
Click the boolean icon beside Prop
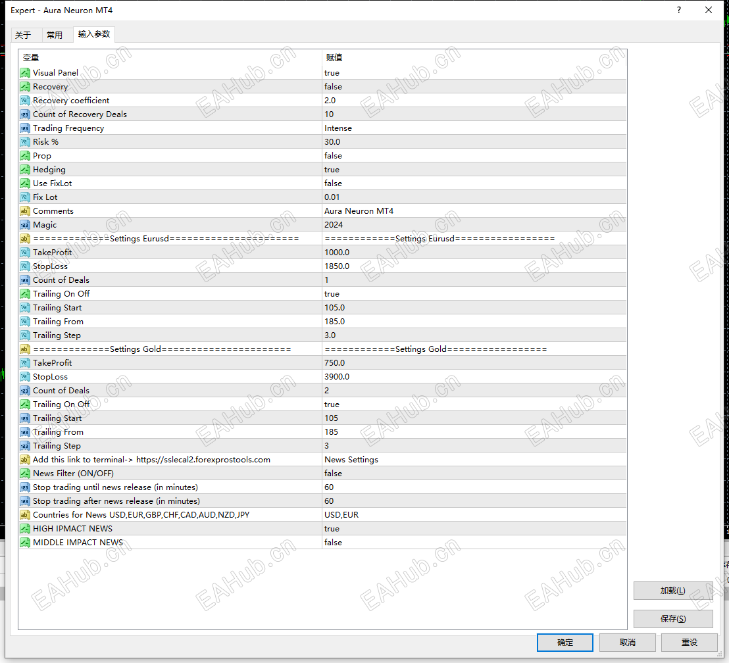click(25, 156)
